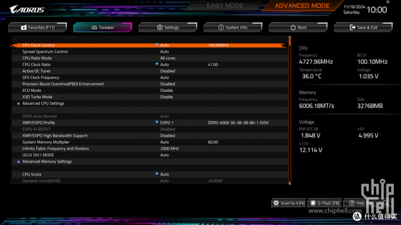Image resolution: width=401 pixels, height=225 pixels.
Task: Select the System Memory Multiplier label
Action: 46,142
